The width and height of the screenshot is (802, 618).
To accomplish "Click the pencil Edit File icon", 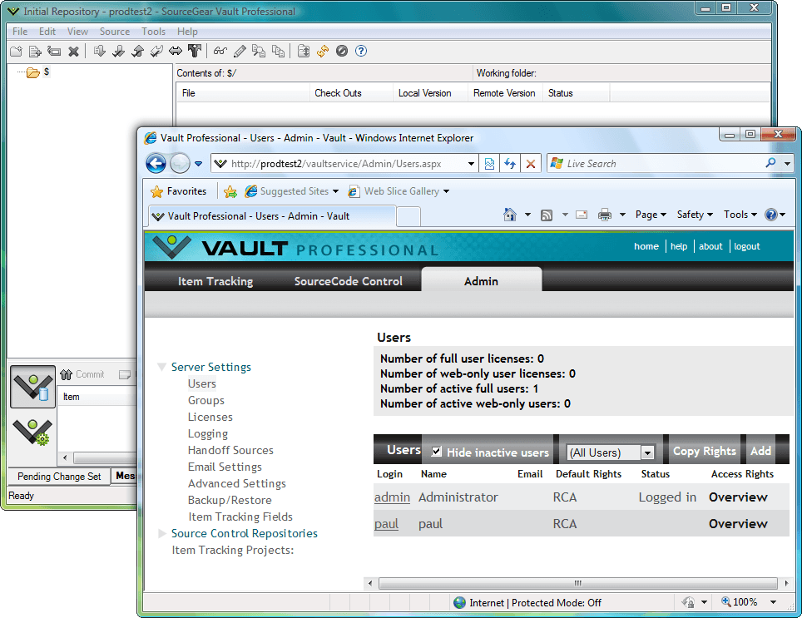I will (240, 51).
